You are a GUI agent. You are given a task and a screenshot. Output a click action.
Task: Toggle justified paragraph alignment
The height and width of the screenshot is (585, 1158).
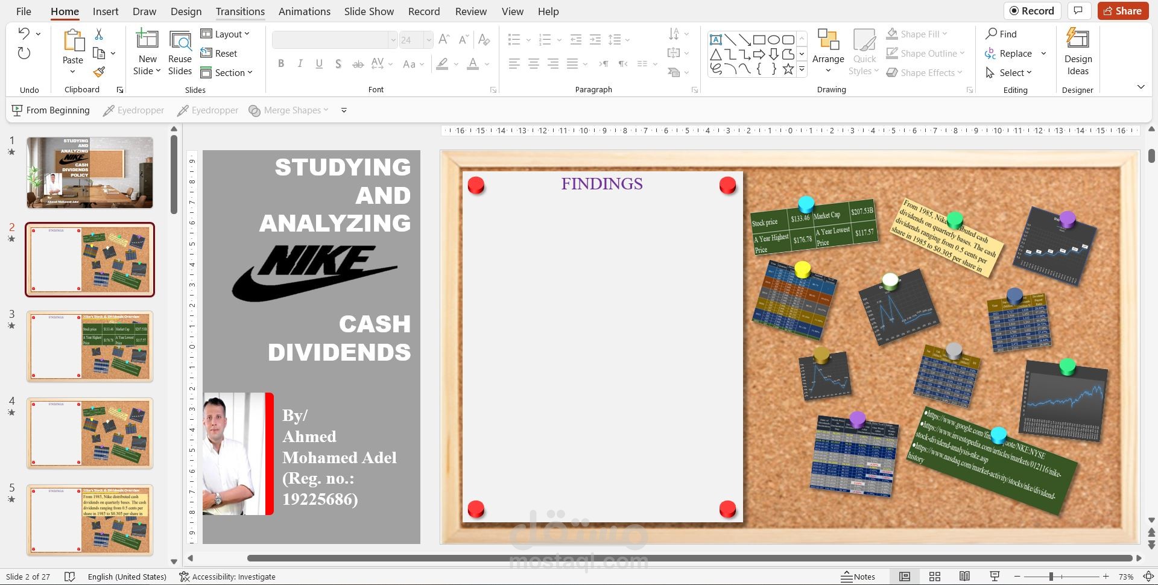[572, 64]
